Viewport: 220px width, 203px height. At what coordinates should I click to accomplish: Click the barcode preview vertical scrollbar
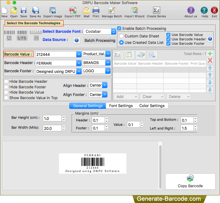pyautogui.click(x=160, y=167)
